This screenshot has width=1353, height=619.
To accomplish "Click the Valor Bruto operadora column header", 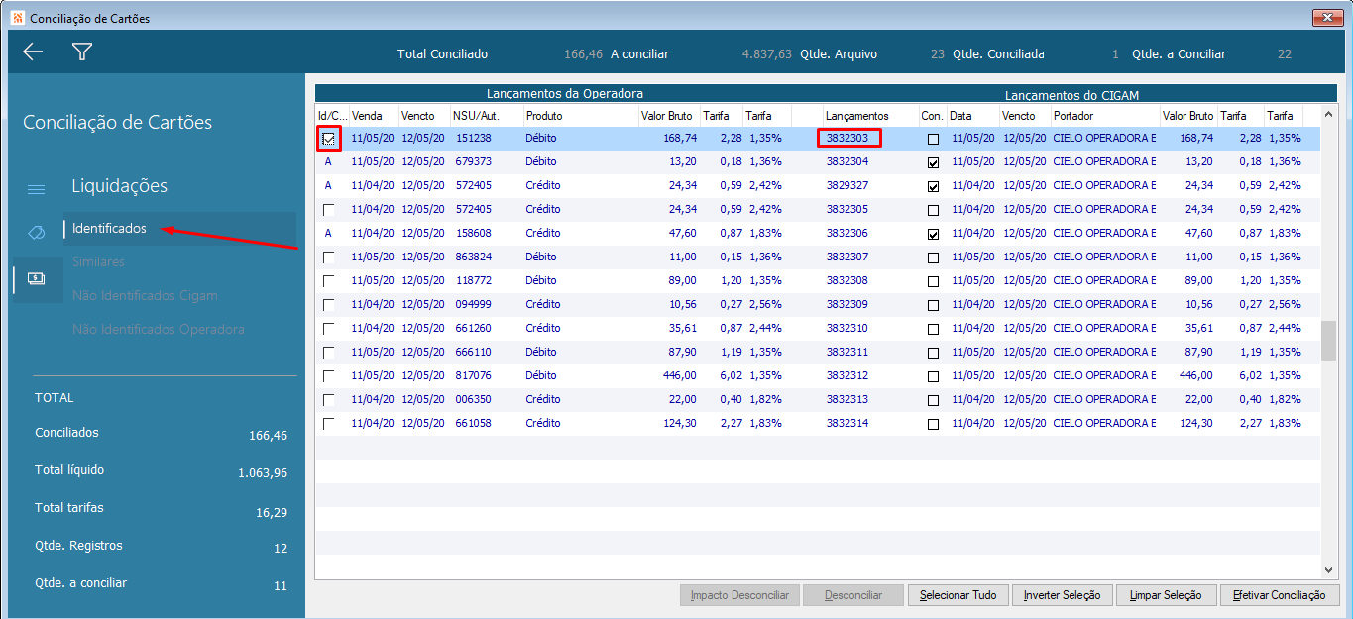I will (666, 116).
